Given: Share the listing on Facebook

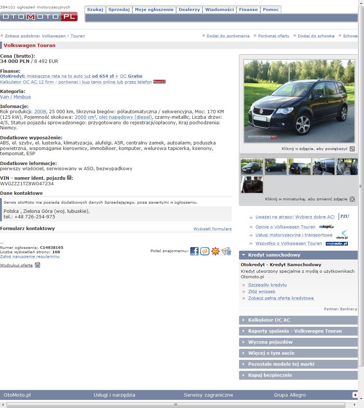Looking at the screenshot, I should [x=194, y=251].
